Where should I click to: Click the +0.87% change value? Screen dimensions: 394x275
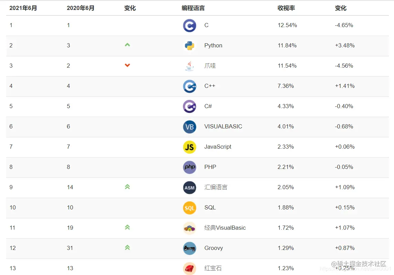[x=345, y=248]
